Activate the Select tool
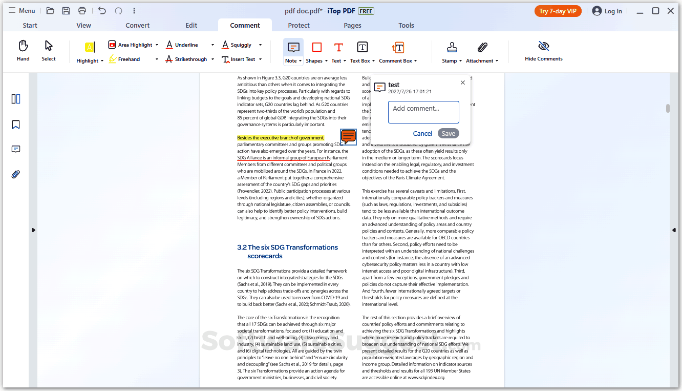Image resolution: width=682 pixels, height=391 pixels. point(48,51)
